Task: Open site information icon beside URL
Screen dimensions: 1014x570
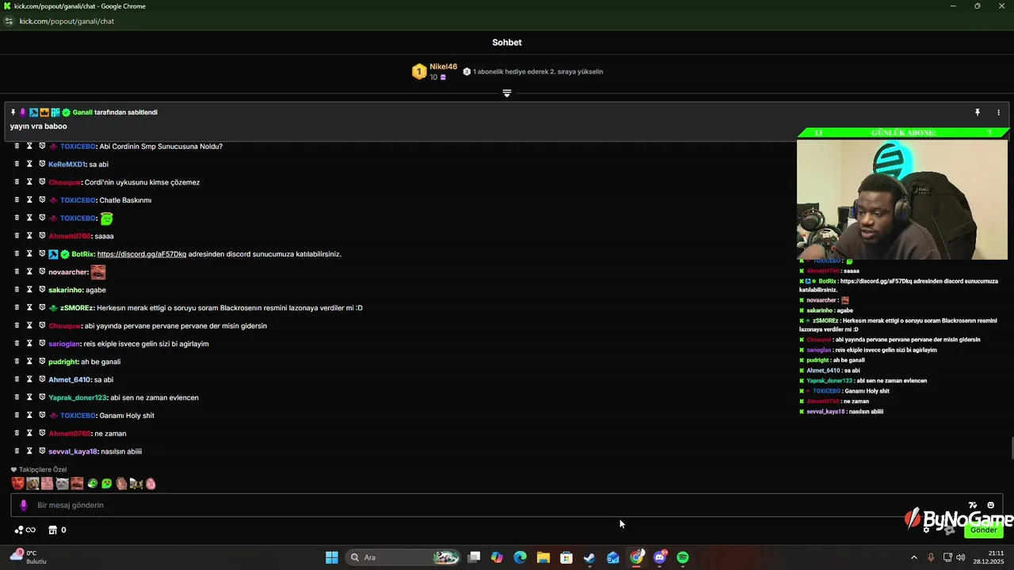Action: click(x=10, y=21)
